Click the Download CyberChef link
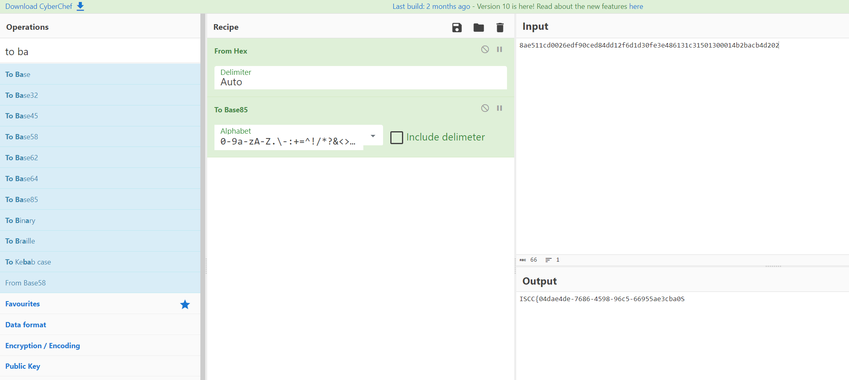Screen dimensions: 849x380 tap(39, 6)
